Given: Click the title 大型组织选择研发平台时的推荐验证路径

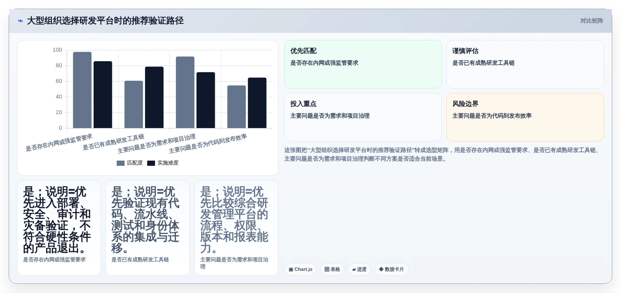Looking at the screenshot, I should tap(105, 21).
